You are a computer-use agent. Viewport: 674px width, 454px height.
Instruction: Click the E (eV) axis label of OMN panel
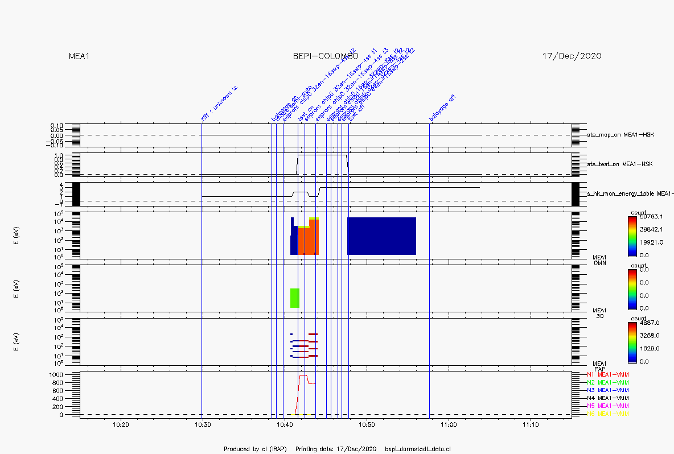(x=16, y=236)
